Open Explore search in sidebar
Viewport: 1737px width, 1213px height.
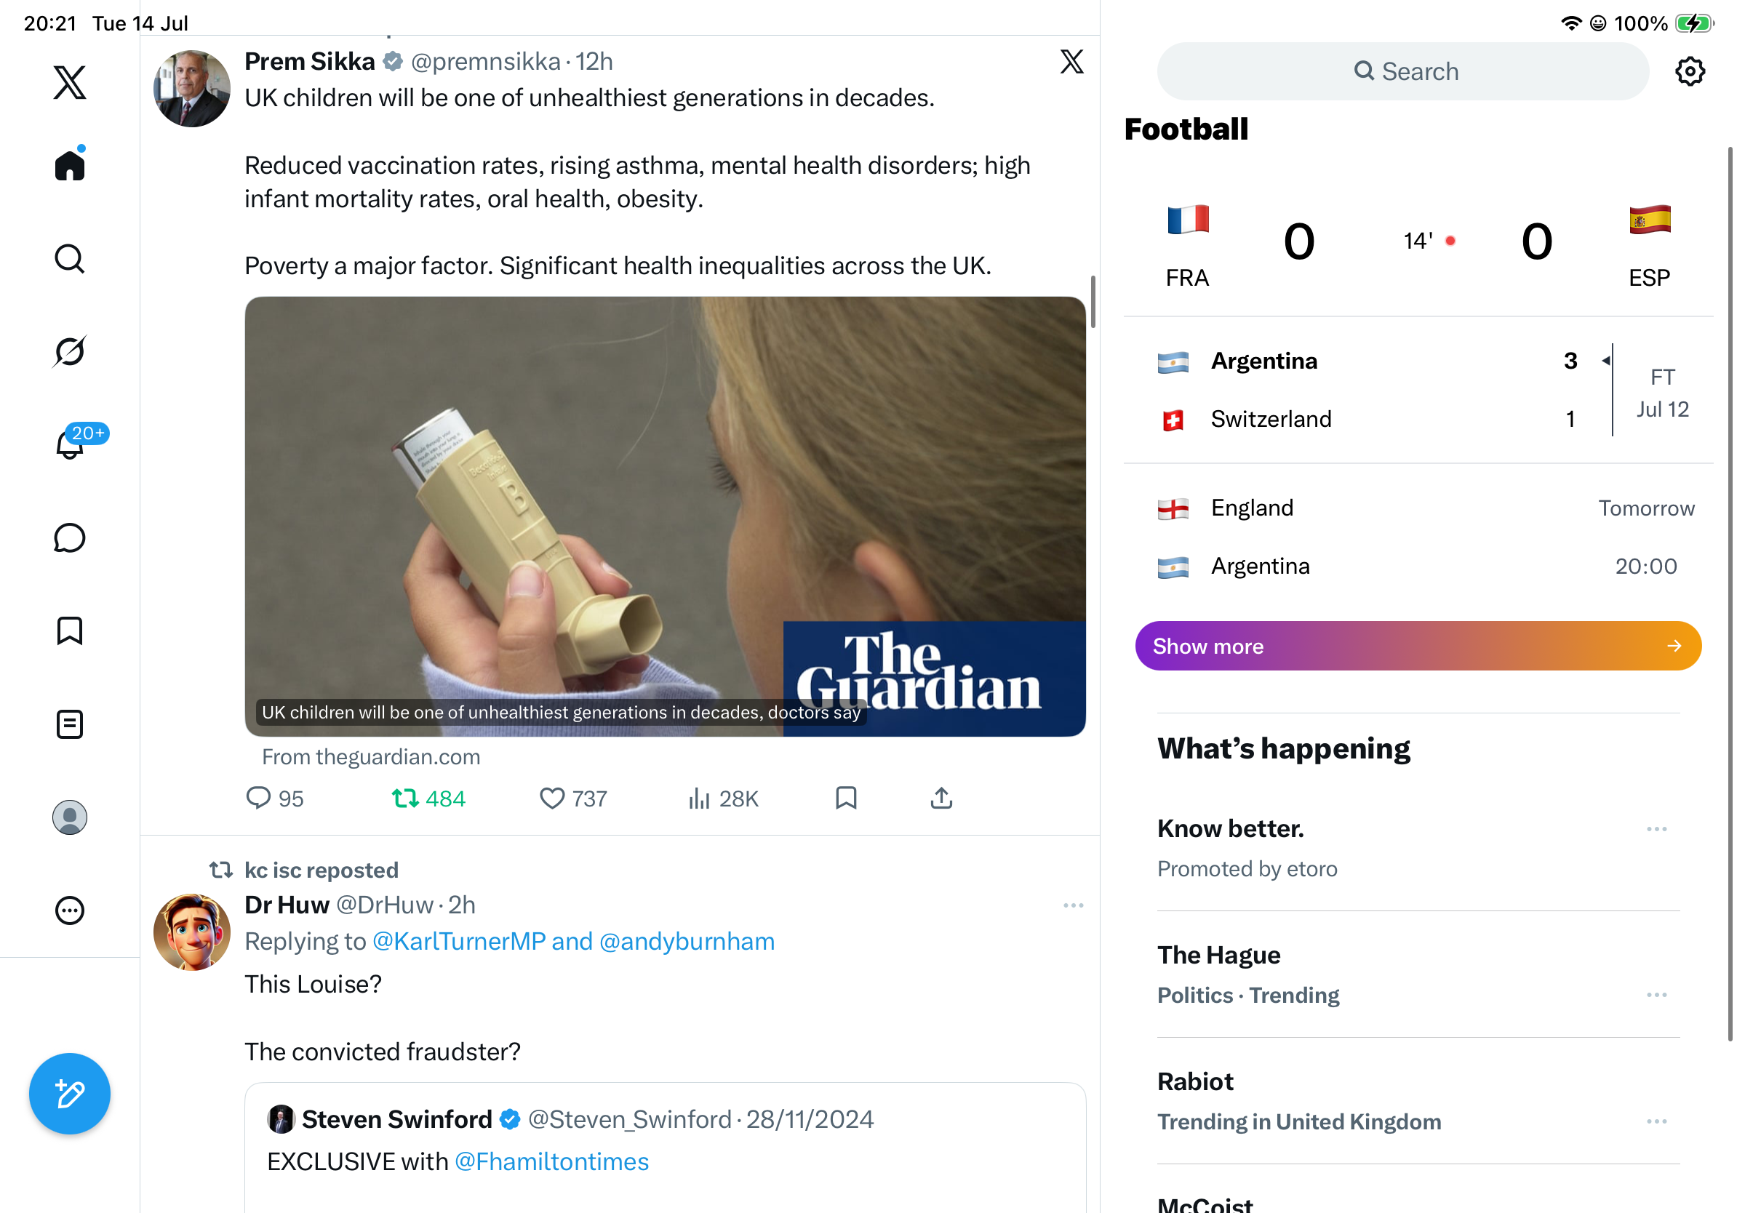pos(70,259)
